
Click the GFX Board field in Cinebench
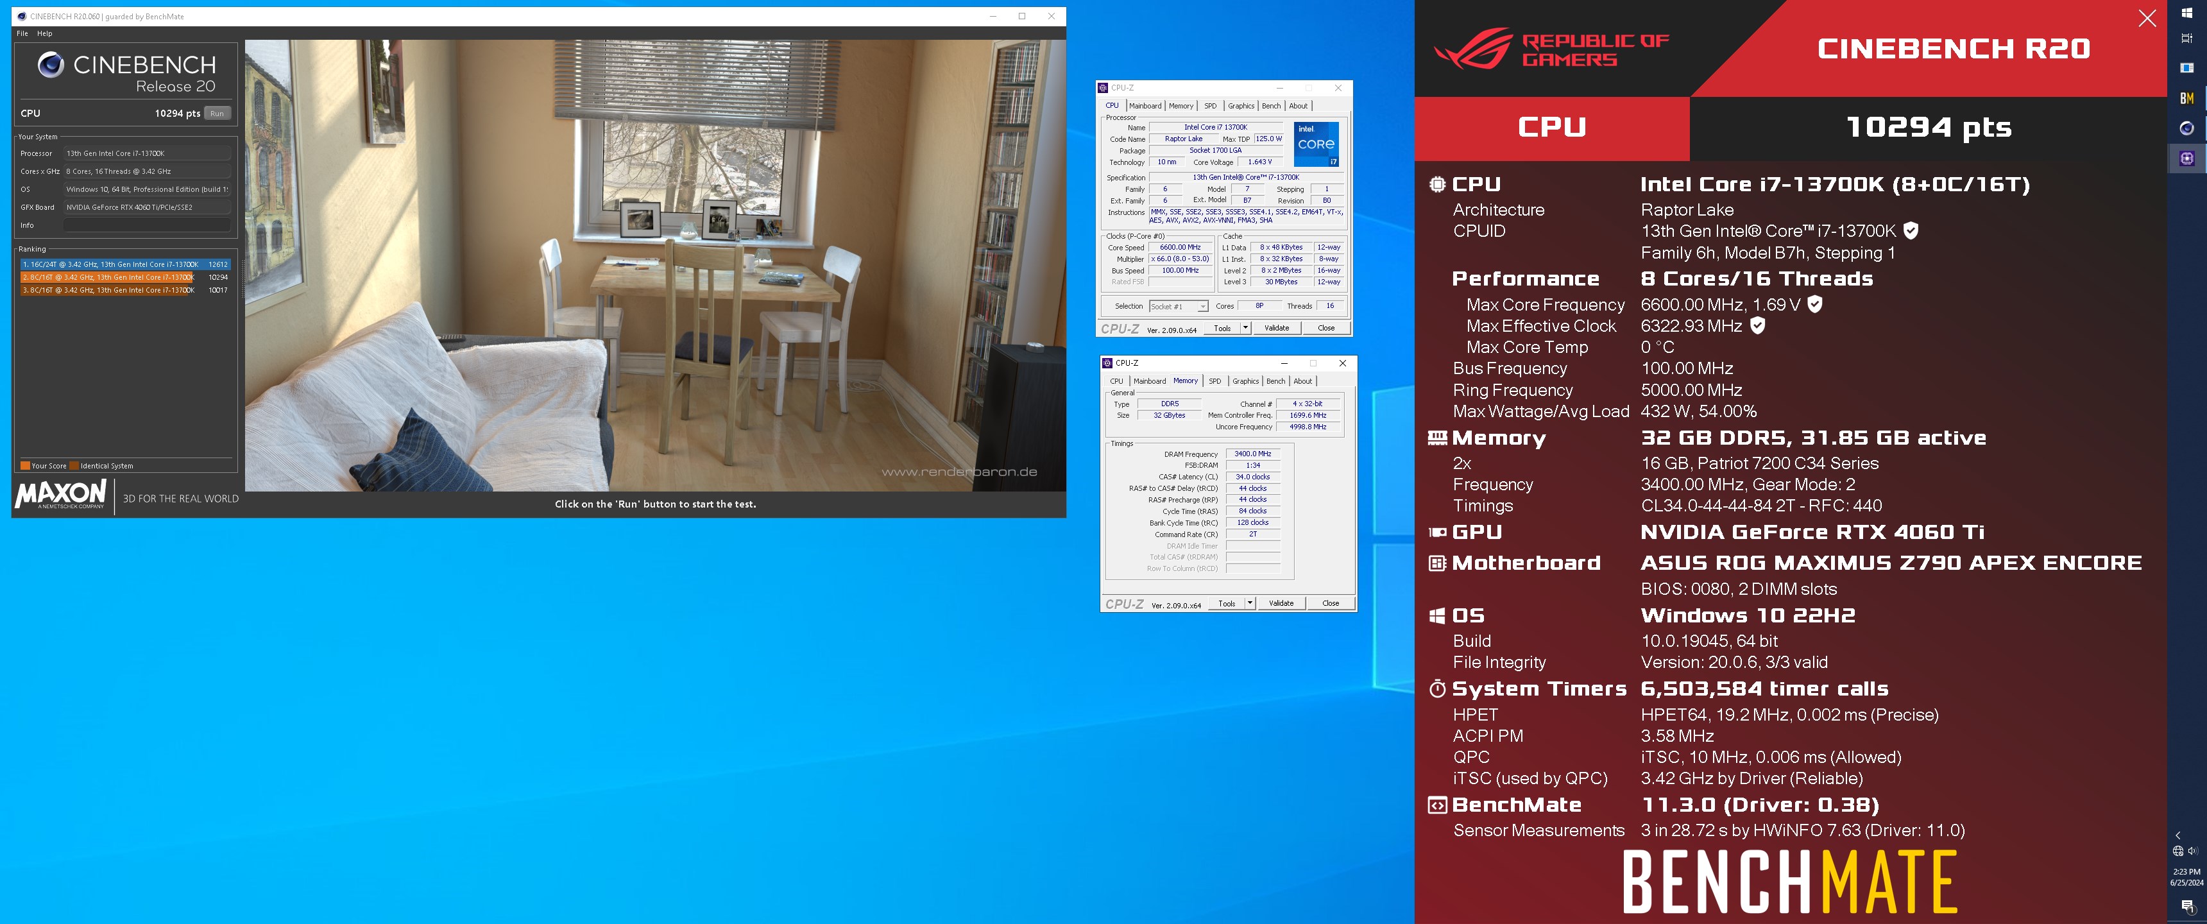(x=148, y=207)
